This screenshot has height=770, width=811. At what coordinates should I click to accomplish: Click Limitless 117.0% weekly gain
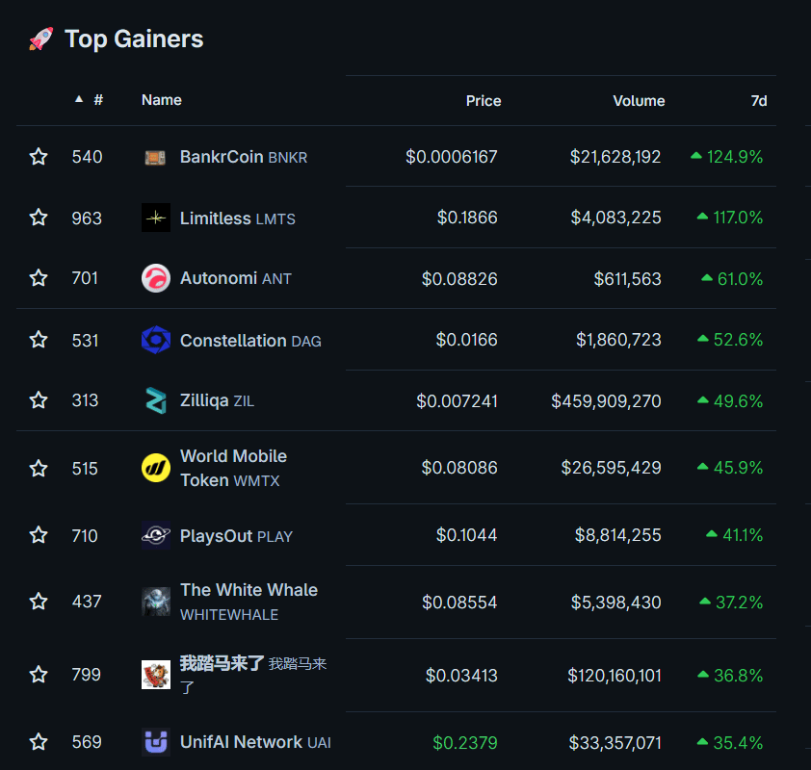click(x=730, y=218)
